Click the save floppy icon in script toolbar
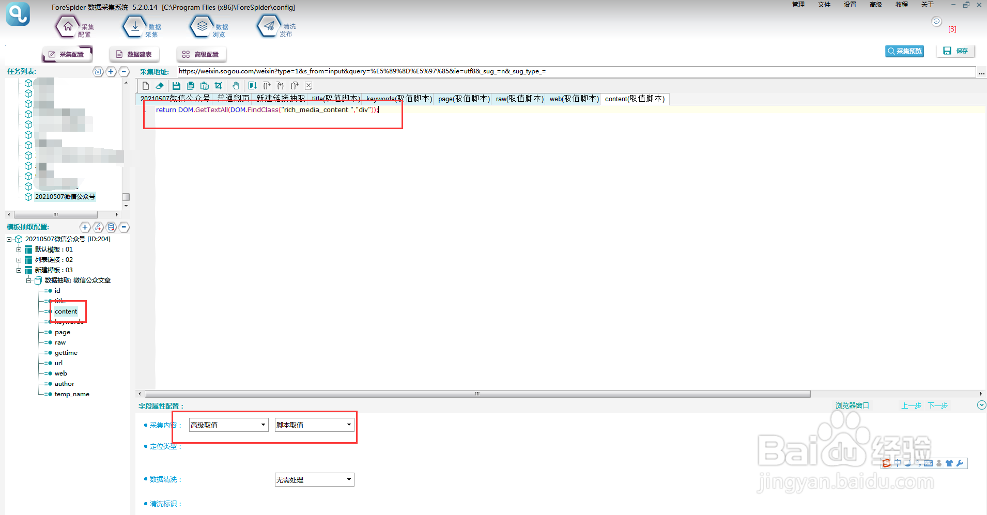This screenshot has height=515, width=987. coord(176,86)
